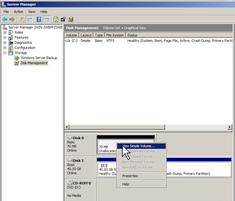Select the Roles tree item label
Viewport: 235px width, 201px height.
(19, 32)
